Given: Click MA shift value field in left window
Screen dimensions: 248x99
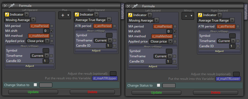Looking at the screenshot, I should click(x=47, y=31).
